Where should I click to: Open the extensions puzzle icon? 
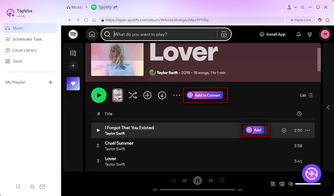[x=328, y=20]
